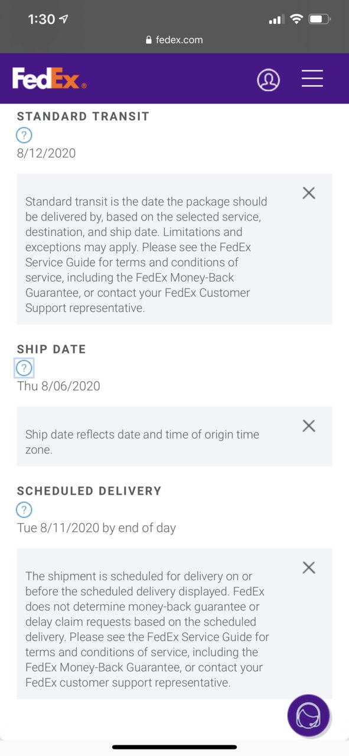Close the Scheduled Delivery info box
The width and height of the screenshot is (349, 756).
click(309, 567)
